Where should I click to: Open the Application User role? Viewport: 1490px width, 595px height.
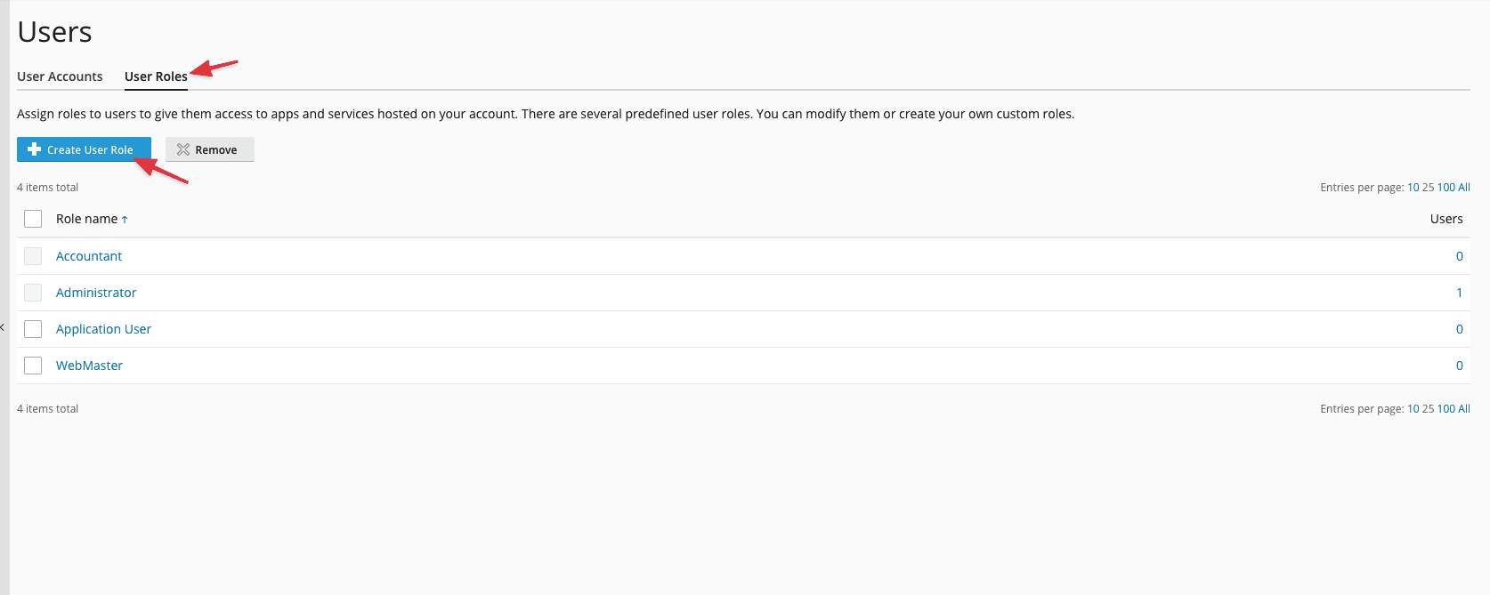coord(103,329)
